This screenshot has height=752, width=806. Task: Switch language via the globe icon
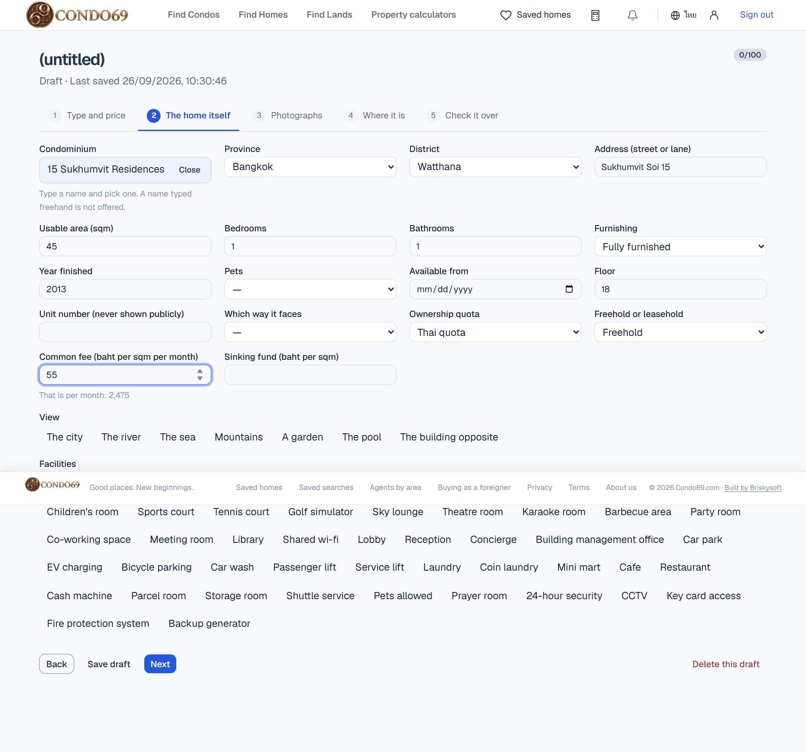click(675, 15)
